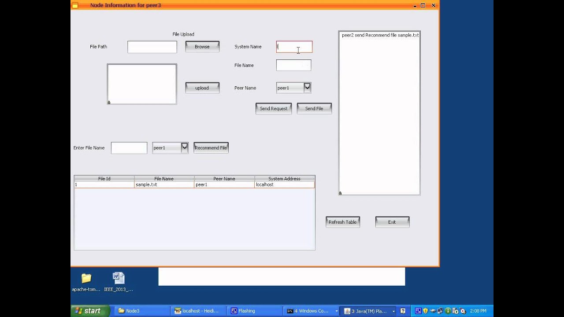Click the large text area below File Path
Viewport: 564px width, 317px height.
tap(142, 84)
